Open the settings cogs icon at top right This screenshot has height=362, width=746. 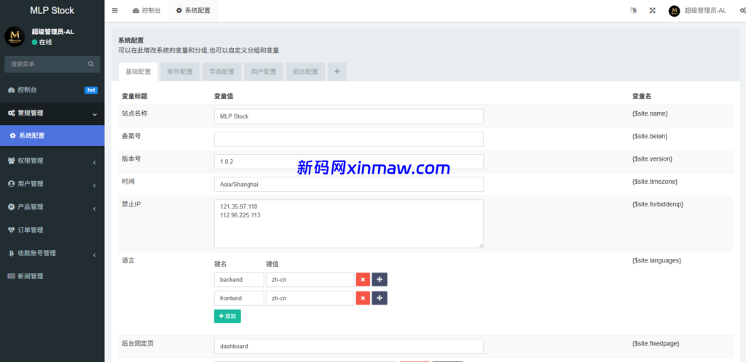click(x=742, y=11)
